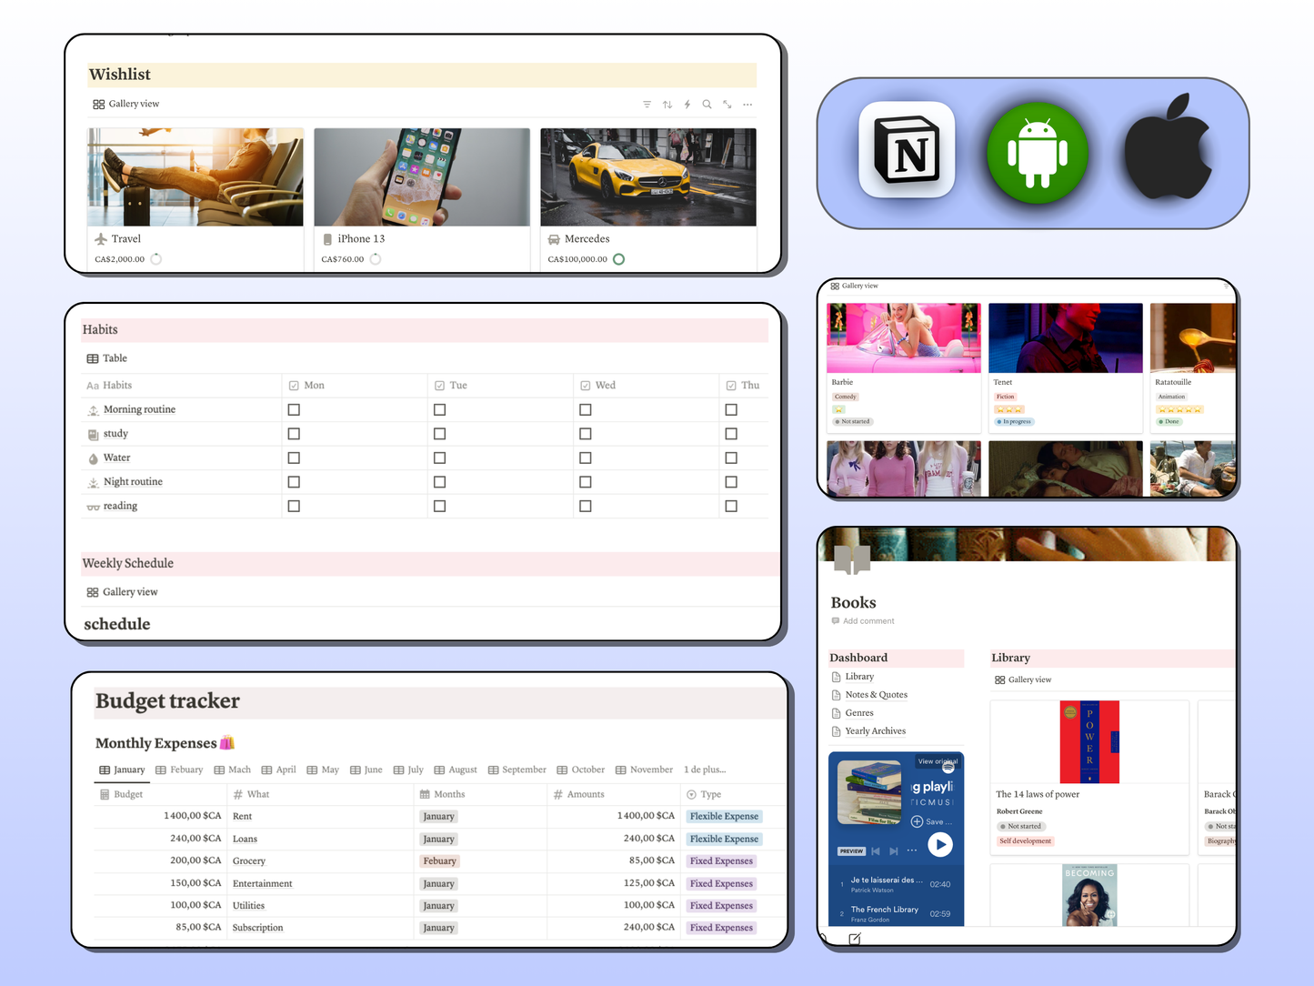Open Weekly Schedule 'Gallery view' switcher
Image resolution: width=1314 pixels, height=986 pixels.
pyautogui.click(x=123, y=592)
